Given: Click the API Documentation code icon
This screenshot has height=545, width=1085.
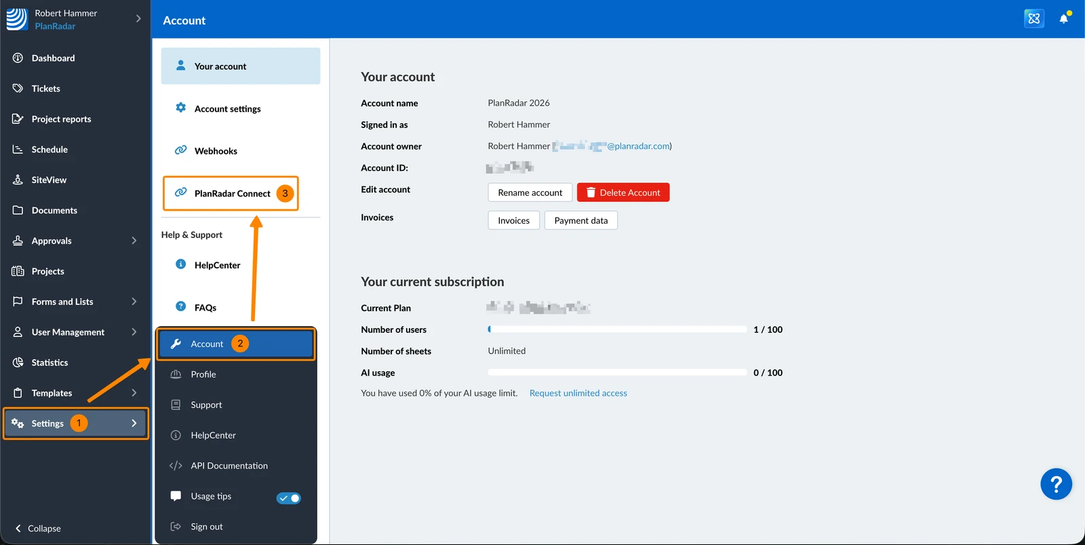Looking at the screenshot, I should click(176, 466).
